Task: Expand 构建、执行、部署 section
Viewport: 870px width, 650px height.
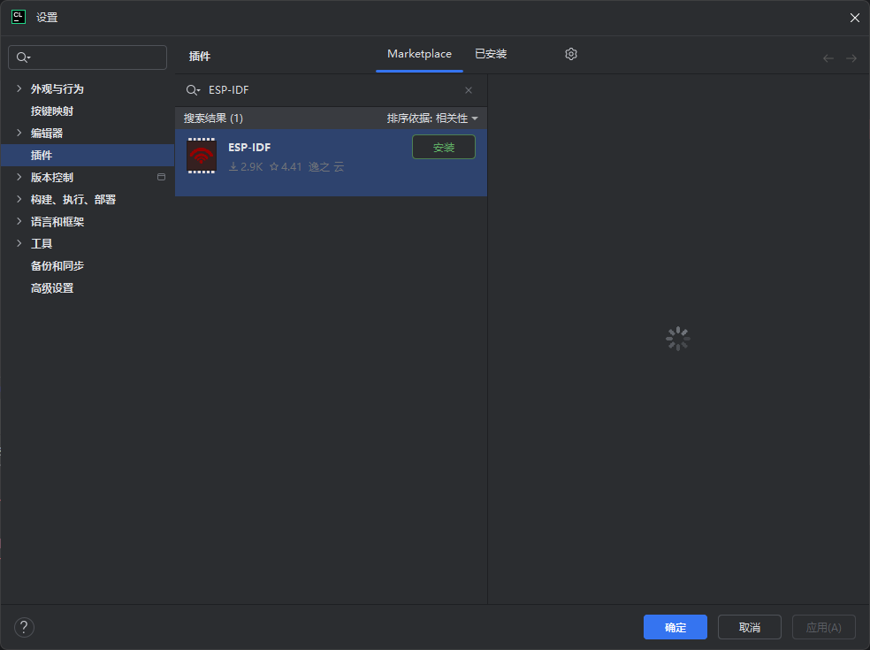Action: click(x=19, y=199)
